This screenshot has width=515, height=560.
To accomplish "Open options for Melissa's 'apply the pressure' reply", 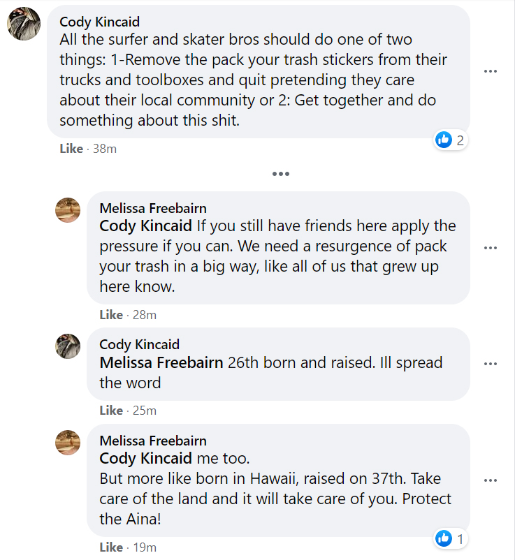I will click(491, 248).
